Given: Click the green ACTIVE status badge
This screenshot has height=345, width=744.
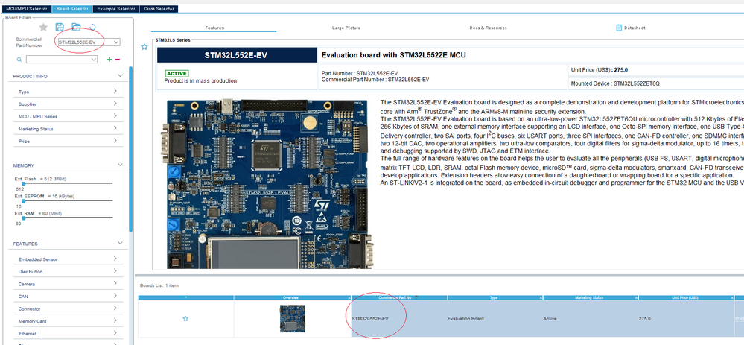Looking at the screenshot, I should pos(177,74).
